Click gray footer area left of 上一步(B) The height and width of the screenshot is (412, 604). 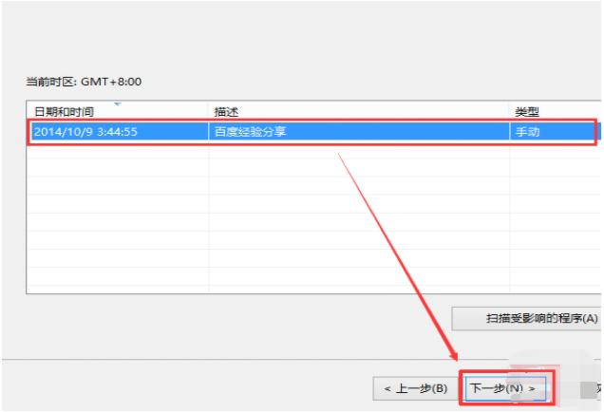pyautogui.click(x=190, y=388)
